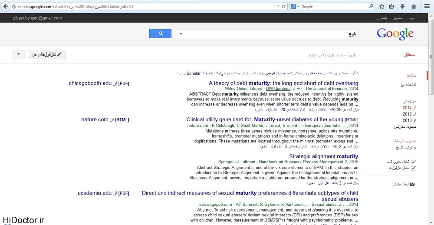The width and height of the screenshot is (434, 225).
Task: Toggle the include citations checkbox
Action: pyautogui.click(x=413, y=168)
